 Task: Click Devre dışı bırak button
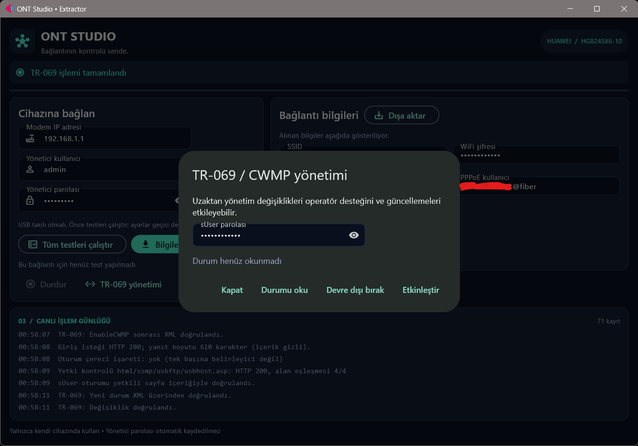coord(355,290)
